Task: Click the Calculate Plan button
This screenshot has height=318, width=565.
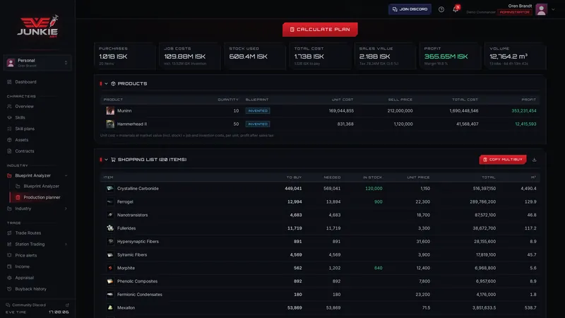Action: pos(320,29)
